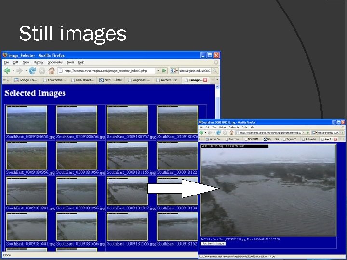Open thumbnail SouthEast_0309180656.jpg
The width and height of the screenshot is (347, 260).
(77, 119)
